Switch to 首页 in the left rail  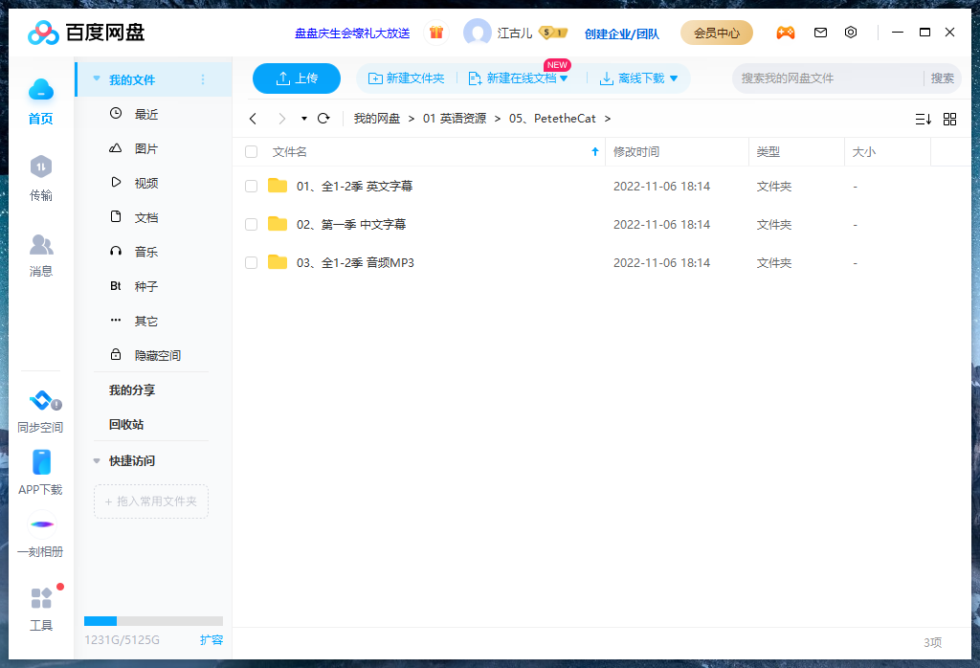pyautogui.click(x=41, y=100)
